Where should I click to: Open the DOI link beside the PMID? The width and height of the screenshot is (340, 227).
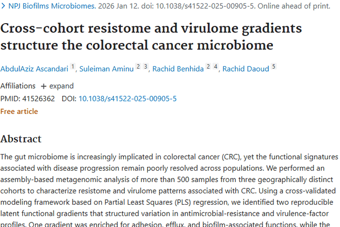tap(127, 99)
